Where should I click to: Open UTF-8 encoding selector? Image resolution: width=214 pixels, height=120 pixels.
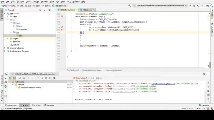click(198, 109)
